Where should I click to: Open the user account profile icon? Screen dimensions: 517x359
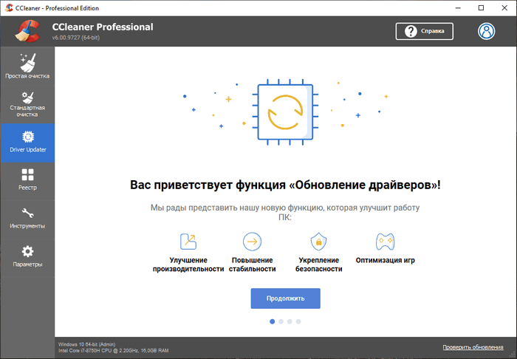(486, 31)
